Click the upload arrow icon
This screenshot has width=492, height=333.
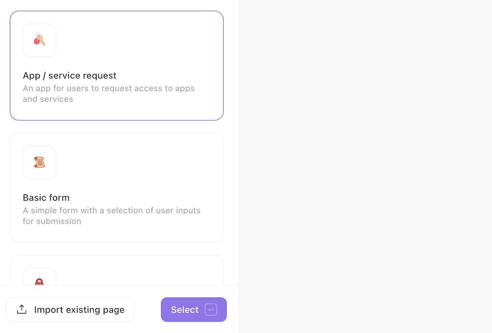(x=22, y=310)
